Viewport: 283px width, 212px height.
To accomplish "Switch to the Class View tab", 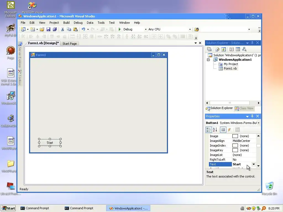I will 244,108.
